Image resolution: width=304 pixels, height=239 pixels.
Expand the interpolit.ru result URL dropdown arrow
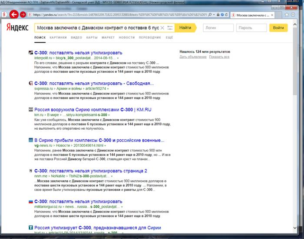point(117,58)
